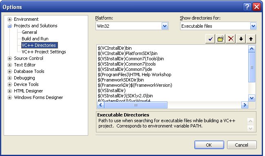This screenshot has height=156, width=265.
Task: Select $(FrameworkDir)$(FrameworkVersion) entry
Action: pos(135,85)
